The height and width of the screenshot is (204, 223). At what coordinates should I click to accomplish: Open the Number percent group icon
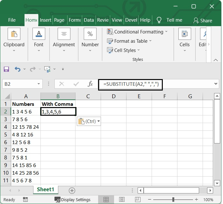pos(90,34)
